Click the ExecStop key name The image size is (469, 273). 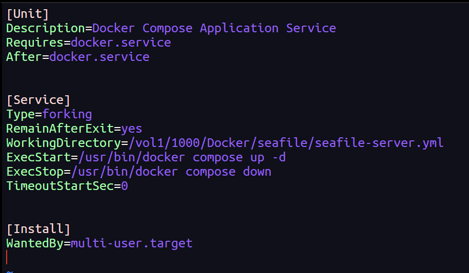(x=35, y=172)
